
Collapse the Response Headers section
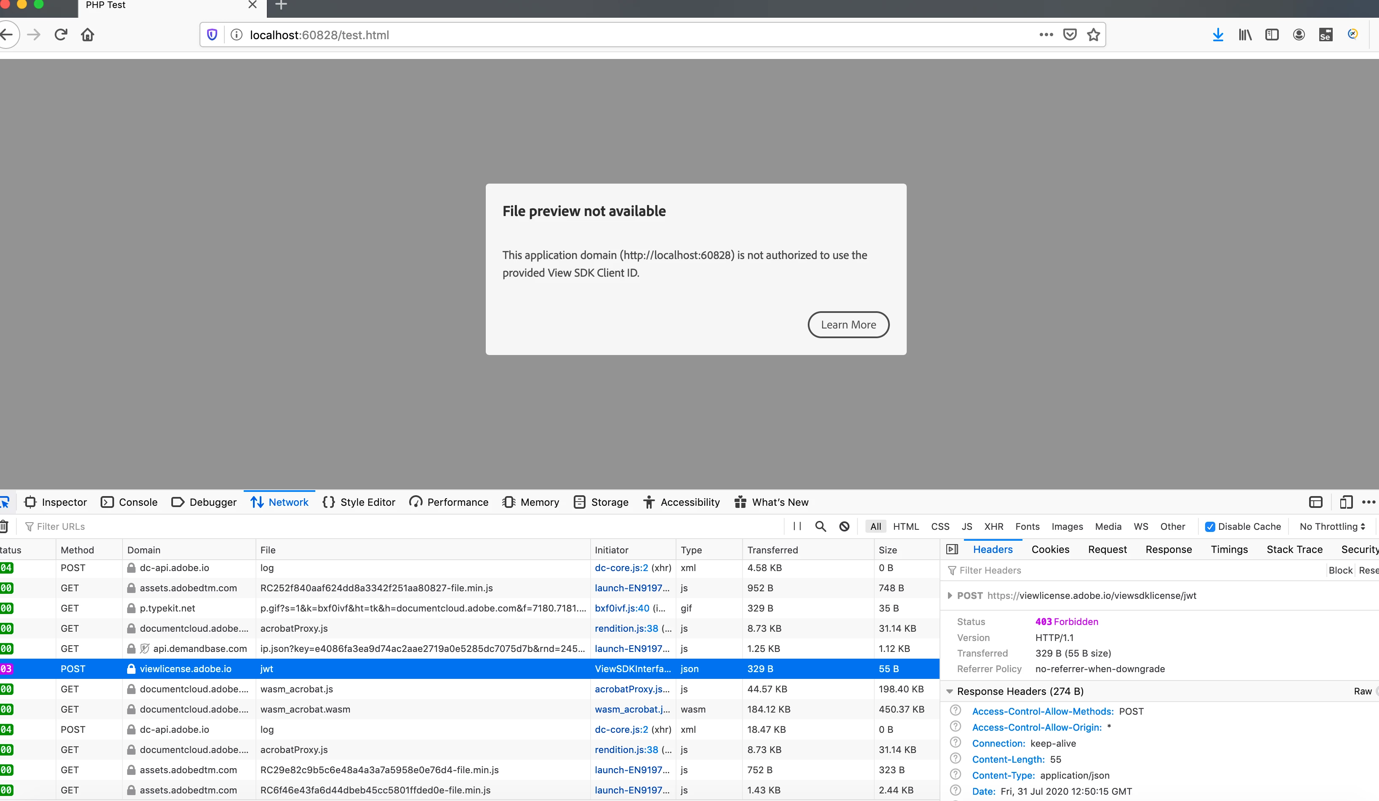[x=950, y=691]
